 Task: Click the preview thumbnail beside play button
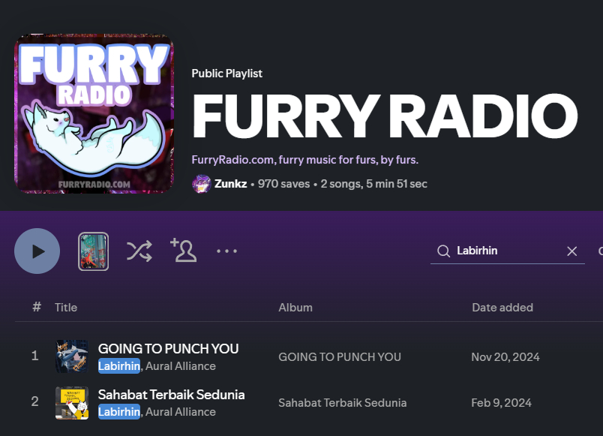pyautogui.click(x=94, y=251)
